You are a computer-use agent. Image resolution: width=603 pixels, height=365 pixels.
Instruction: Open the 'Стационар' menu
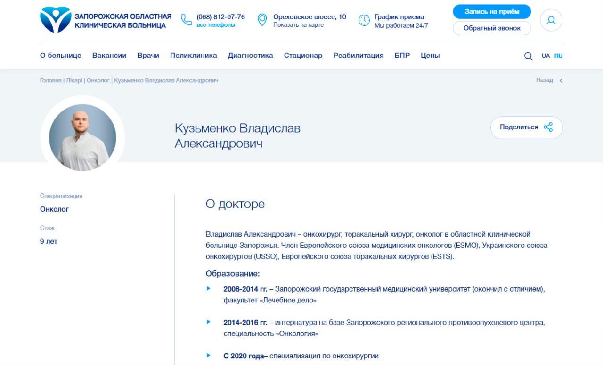303,56
